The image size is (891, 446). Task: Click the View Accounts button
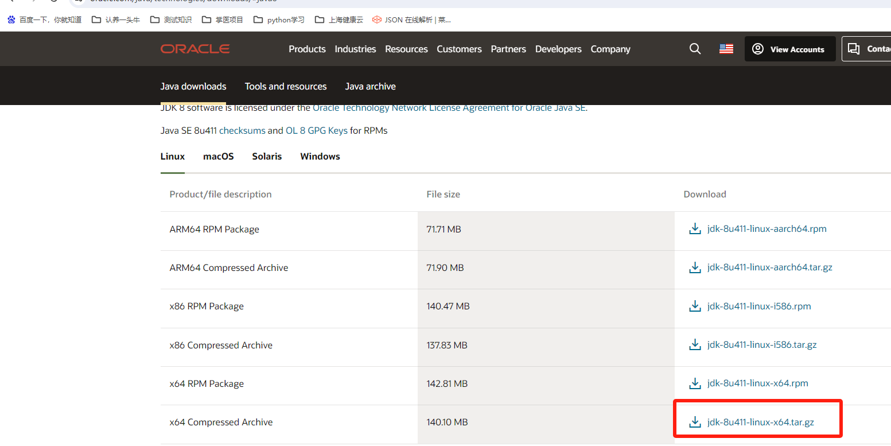(790, 49)
